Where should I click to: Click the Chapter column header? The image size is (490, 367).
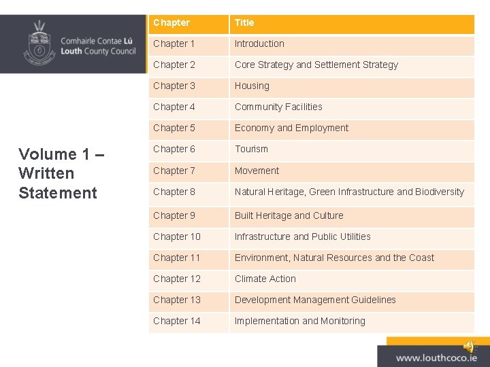(171, 22)
